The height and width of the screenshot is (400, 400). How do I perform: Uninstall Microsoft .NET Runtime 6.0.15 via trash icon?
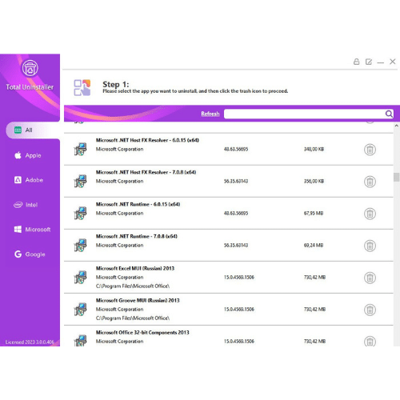[370, 214]
